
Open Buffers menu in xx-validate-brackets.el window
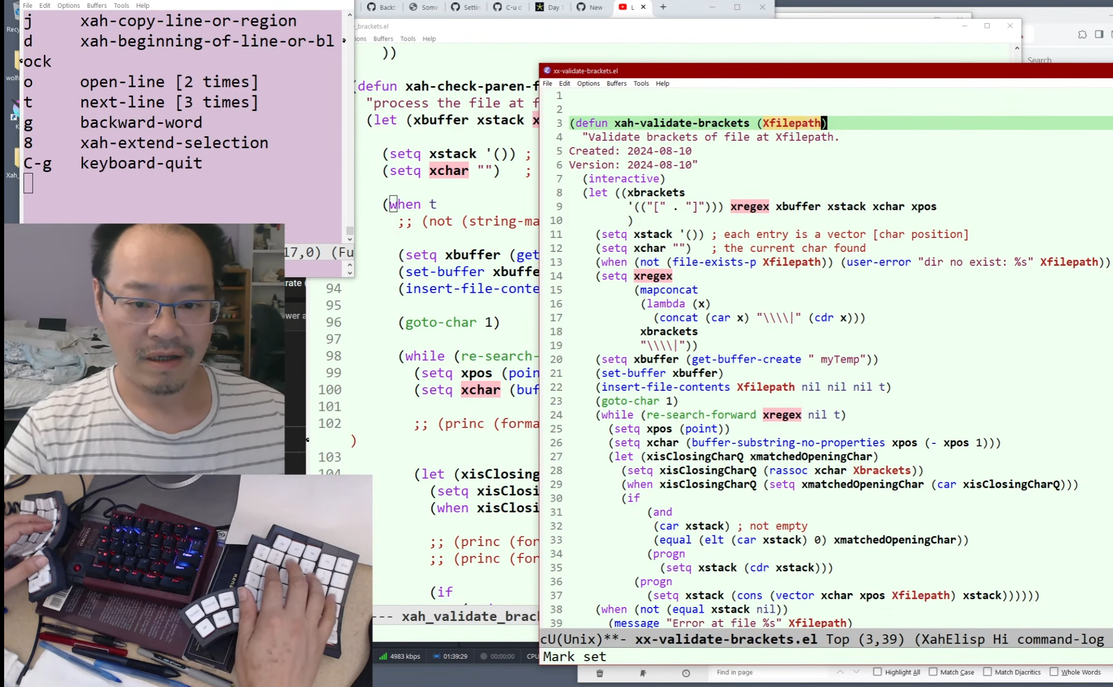pos(616,83)
